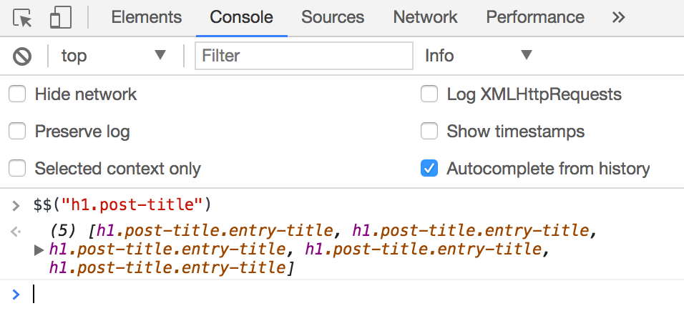Toggle the device toolbar icon
The image size is (684, 316).
click(60, 18)
